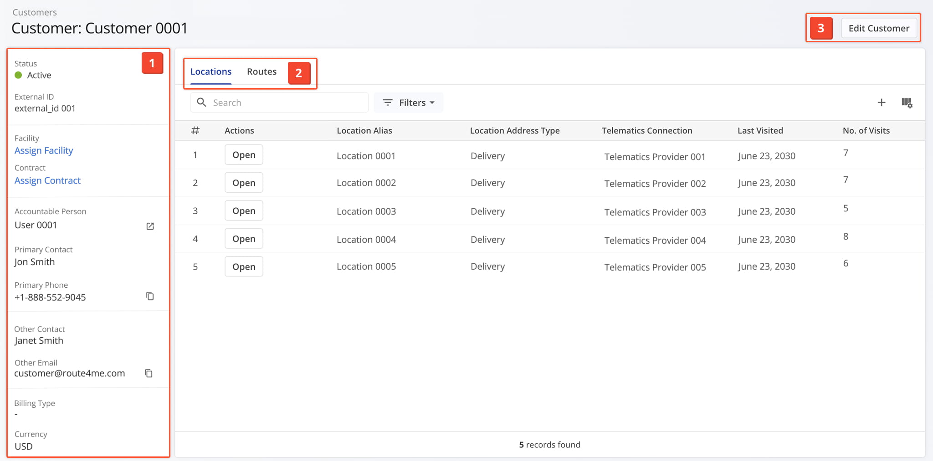
Task: Click the search magnifier icon
Action: tap(201, 102)
